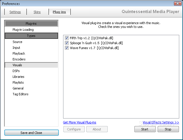Disable the Wave Fumes v1.7 checkbox
The height and width of the screenshot is (140, 183).
point(67,48)
